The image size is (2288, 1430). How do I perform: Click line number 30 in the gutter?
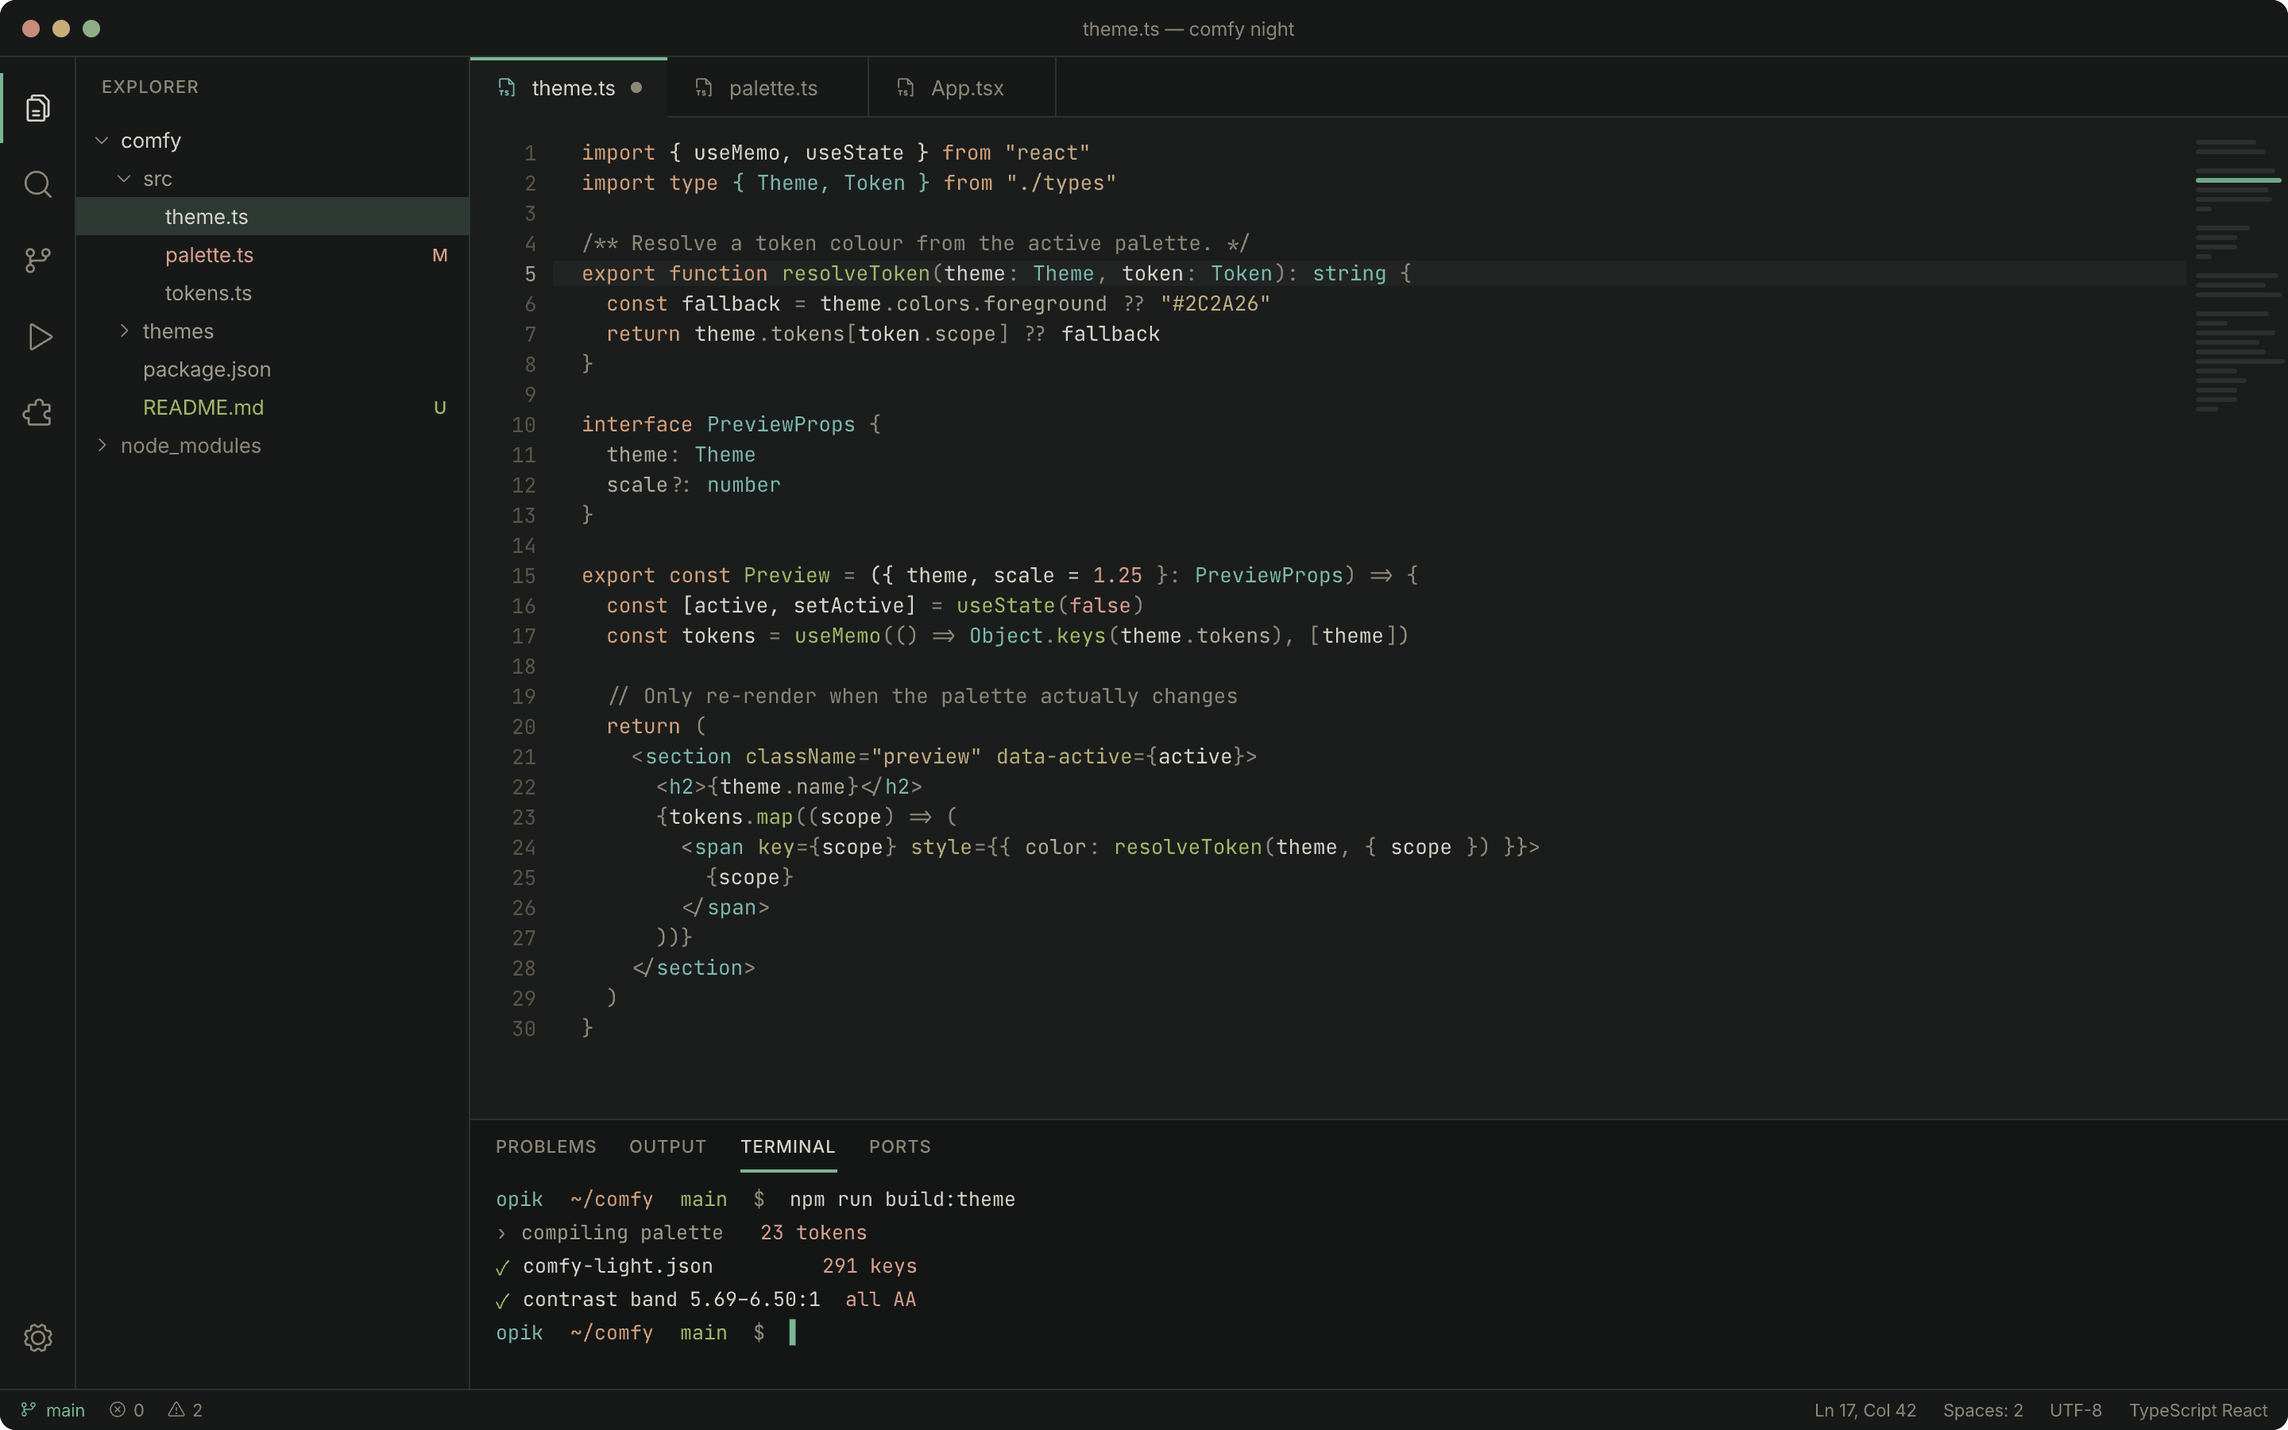point(524,1029)
